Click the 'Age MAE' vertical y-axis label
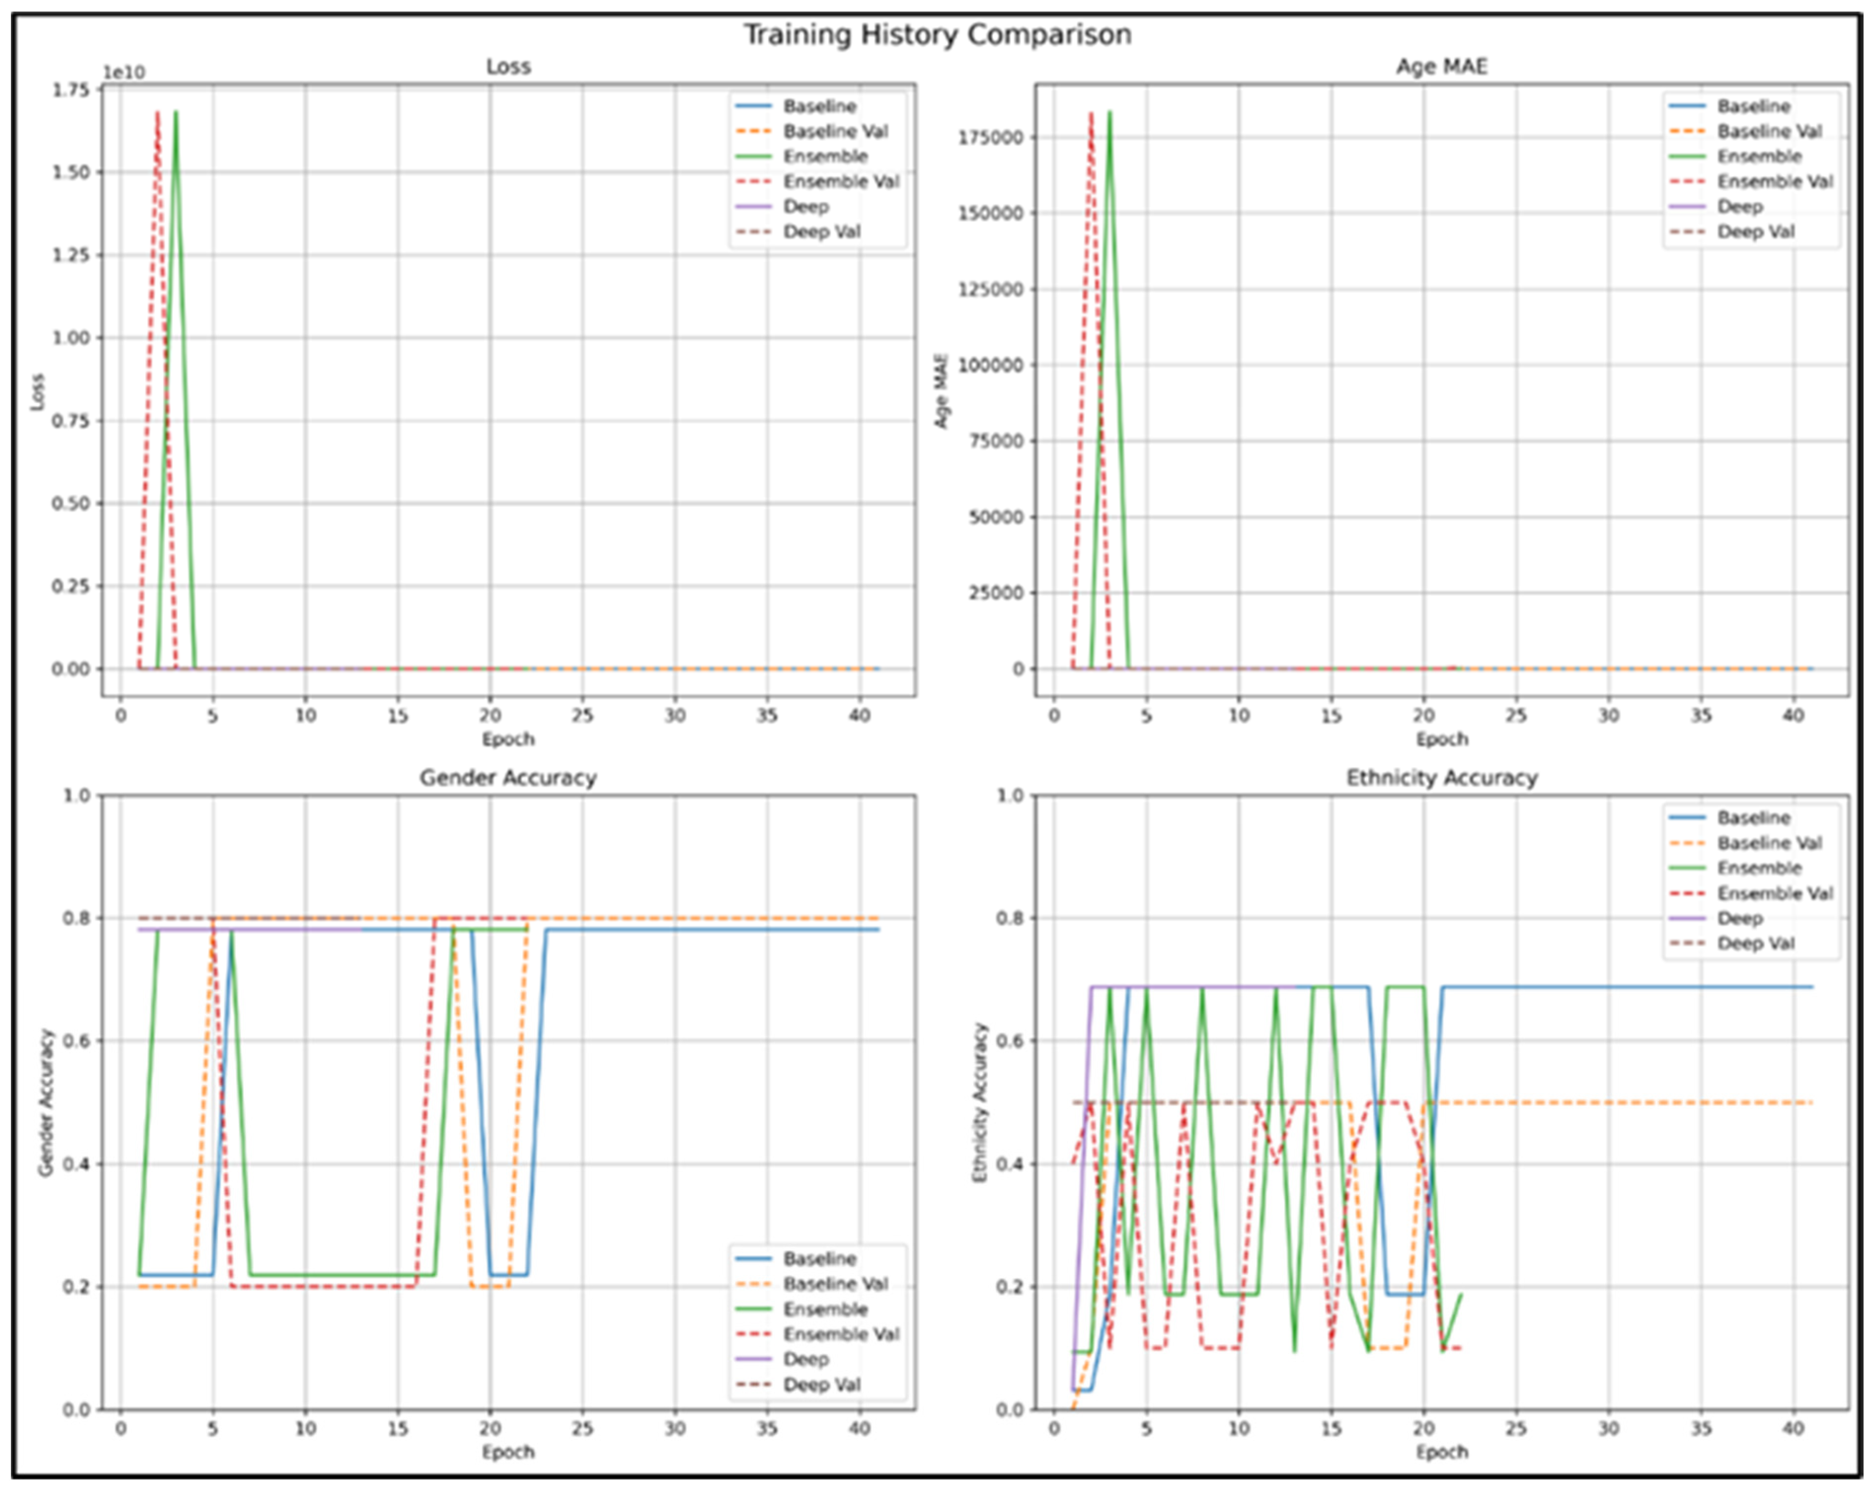 pos(941,390)
